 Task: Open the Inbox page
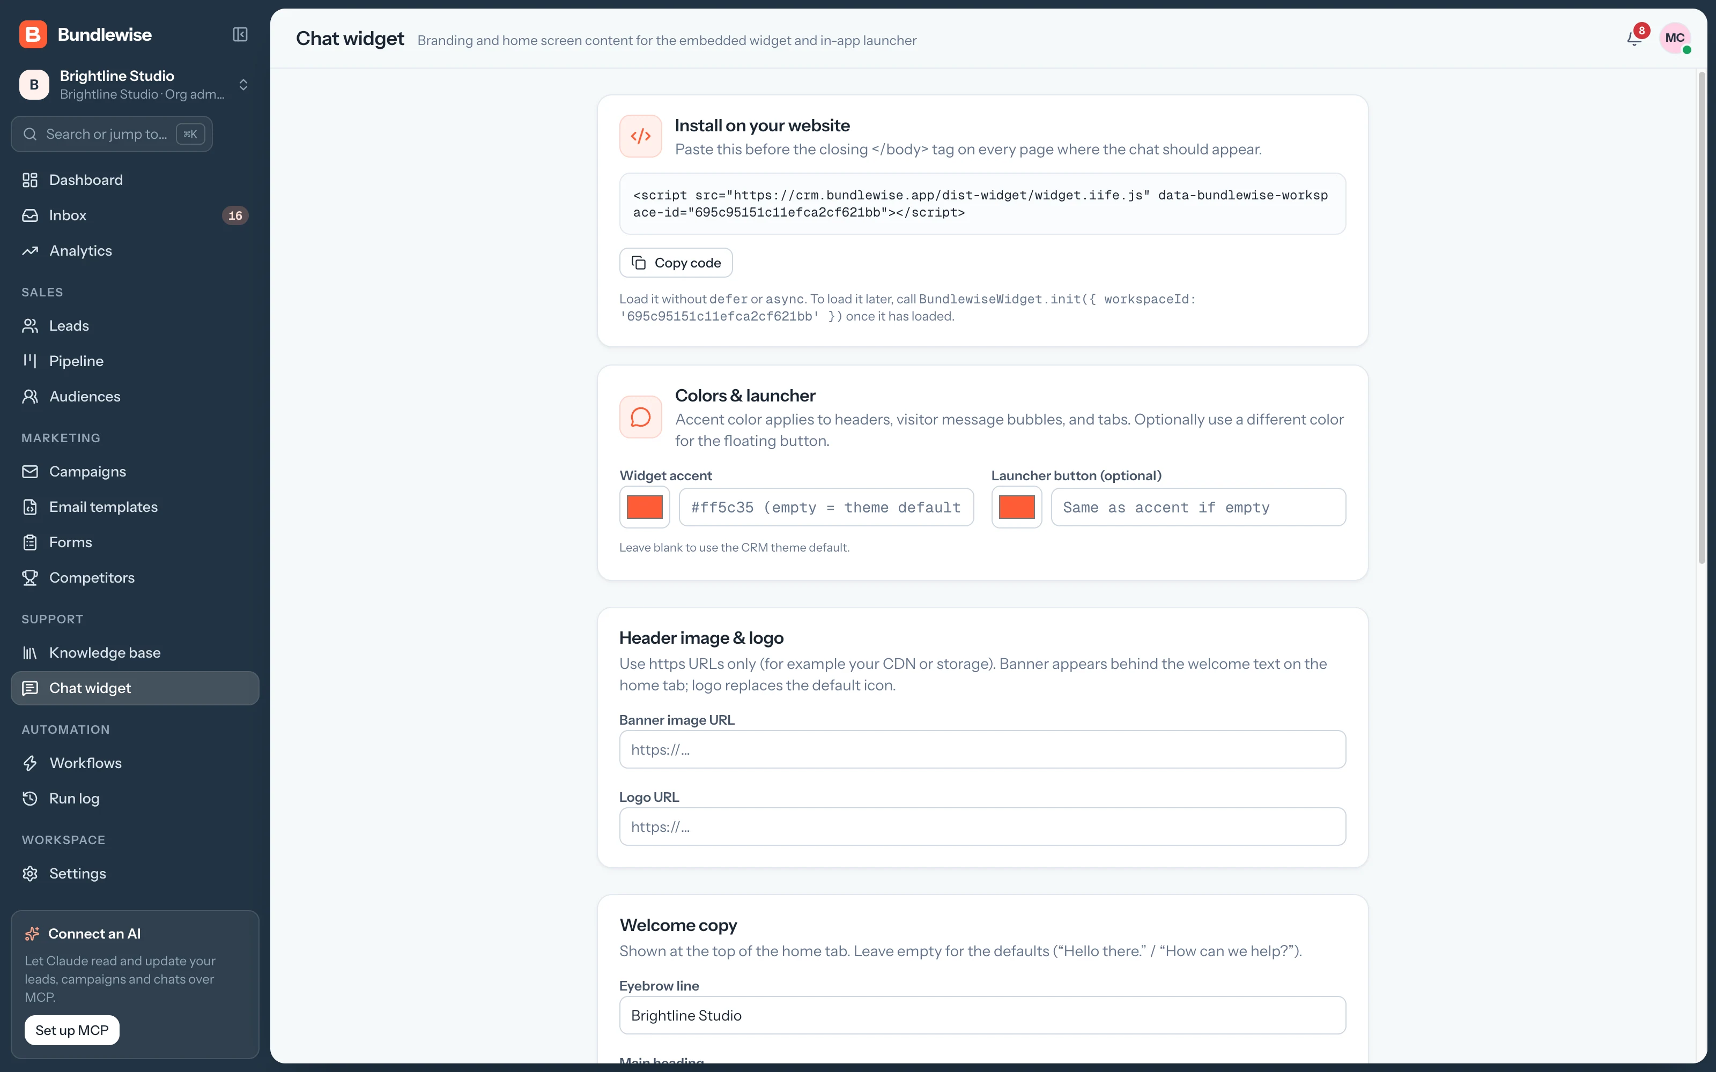[135, 215]
